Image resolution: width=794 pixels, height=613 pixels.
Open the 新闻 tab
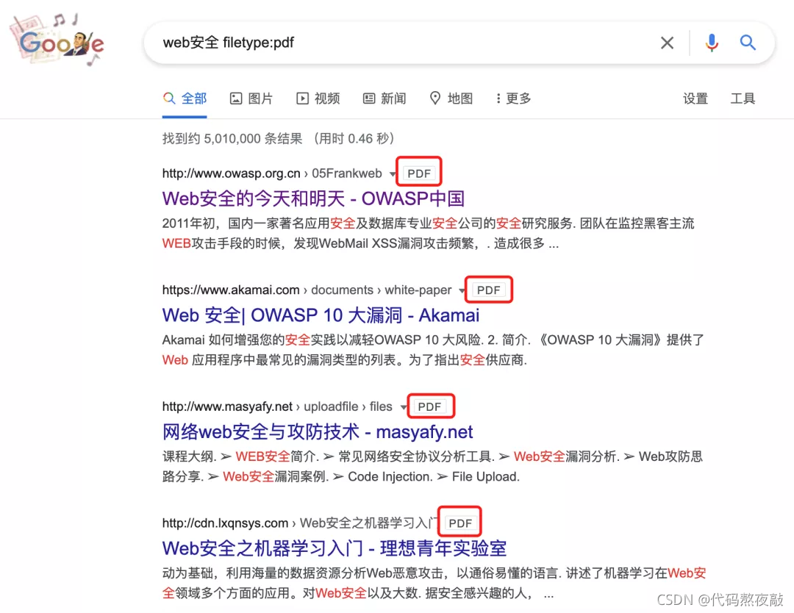(x=385, y=98)
